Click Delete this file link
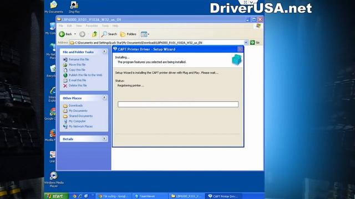The height and width of the screenshot is (199, 355). [x=78, y=85]
